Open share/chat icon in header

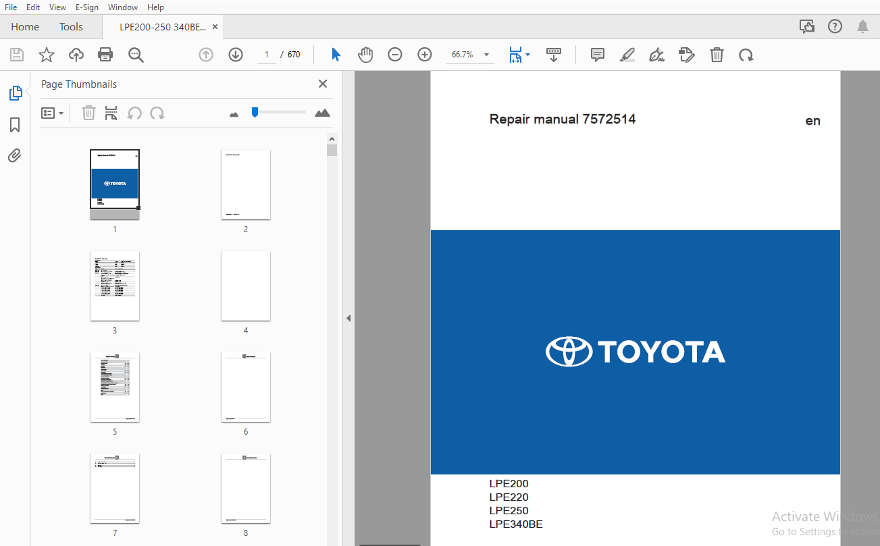[x=807, y=26]
